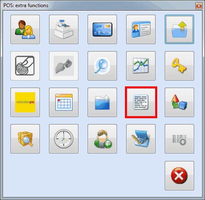Click the blue folder with grey arrow

coord(102,102)
